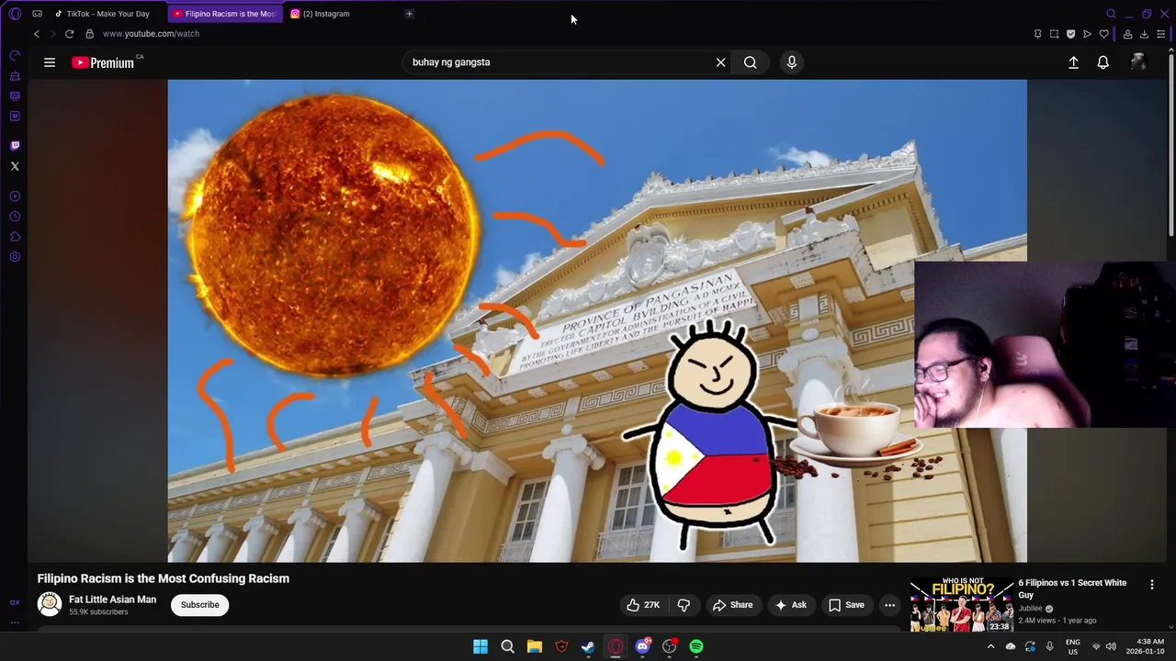The image size is (1176, 661).
Task: Open a new tab with plus button
Action: 409,14
